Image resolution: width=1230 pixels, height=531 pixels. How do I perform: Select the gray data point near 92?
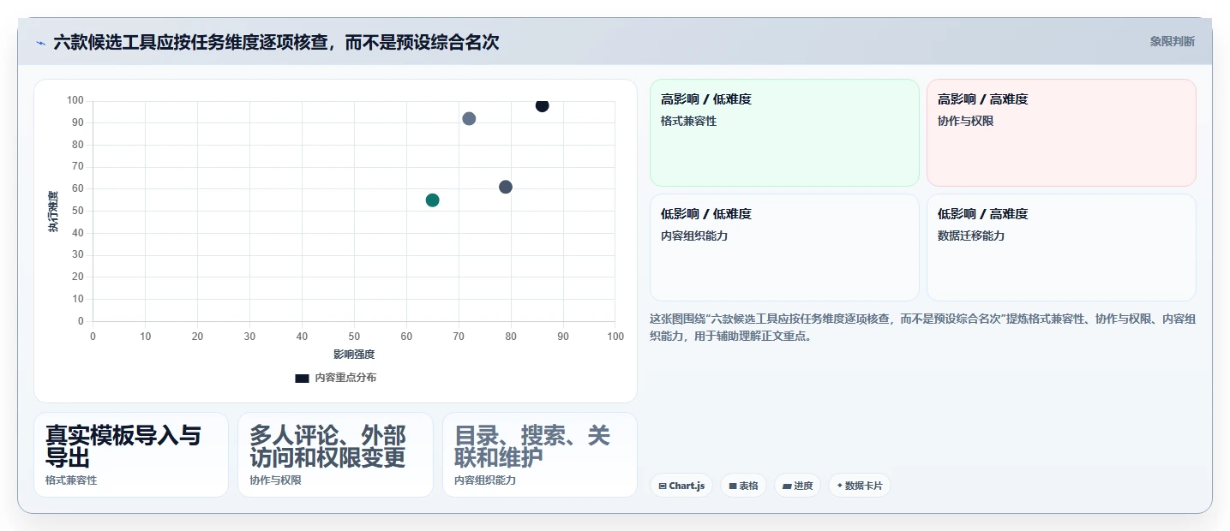click(469, 119)
